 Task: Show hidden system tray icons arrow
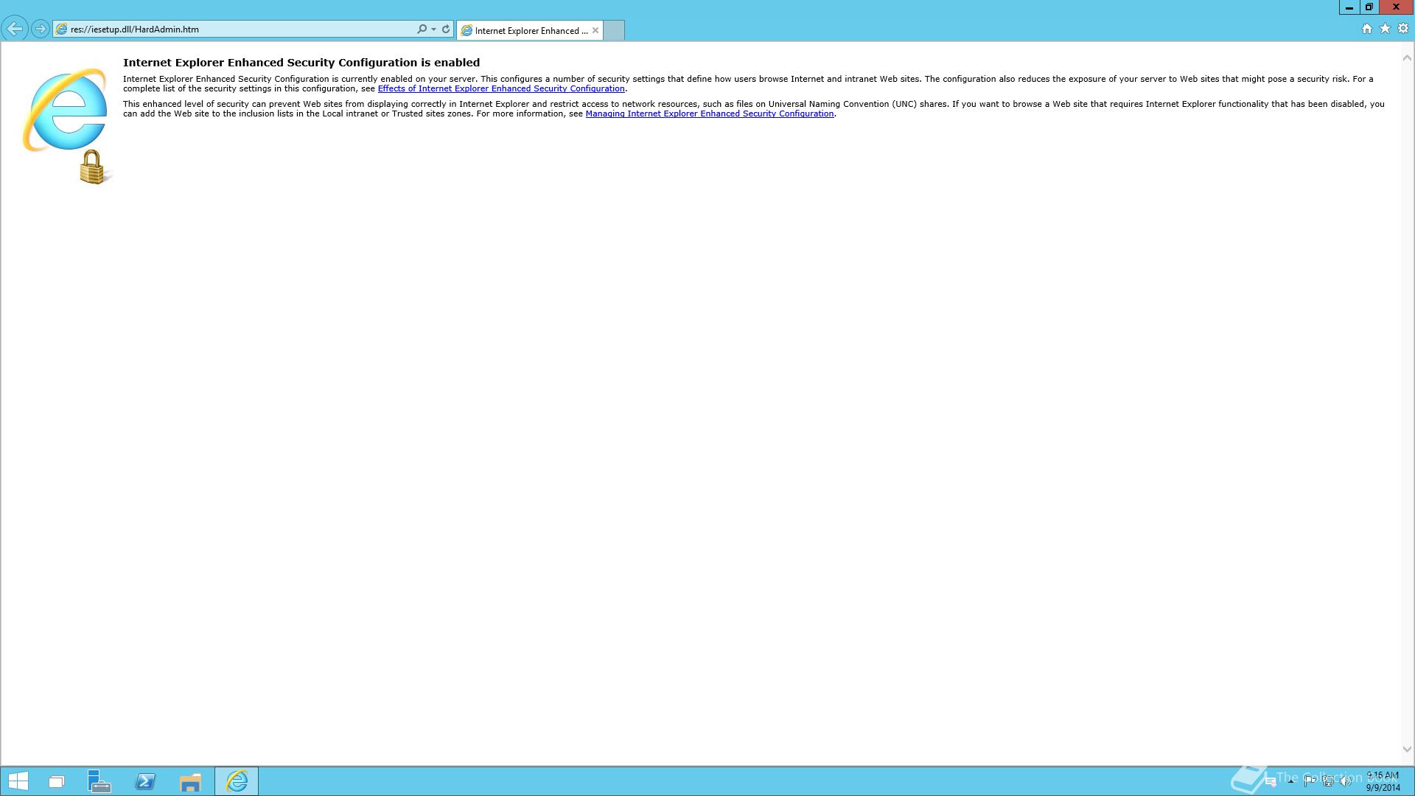tap(1290, 781)
